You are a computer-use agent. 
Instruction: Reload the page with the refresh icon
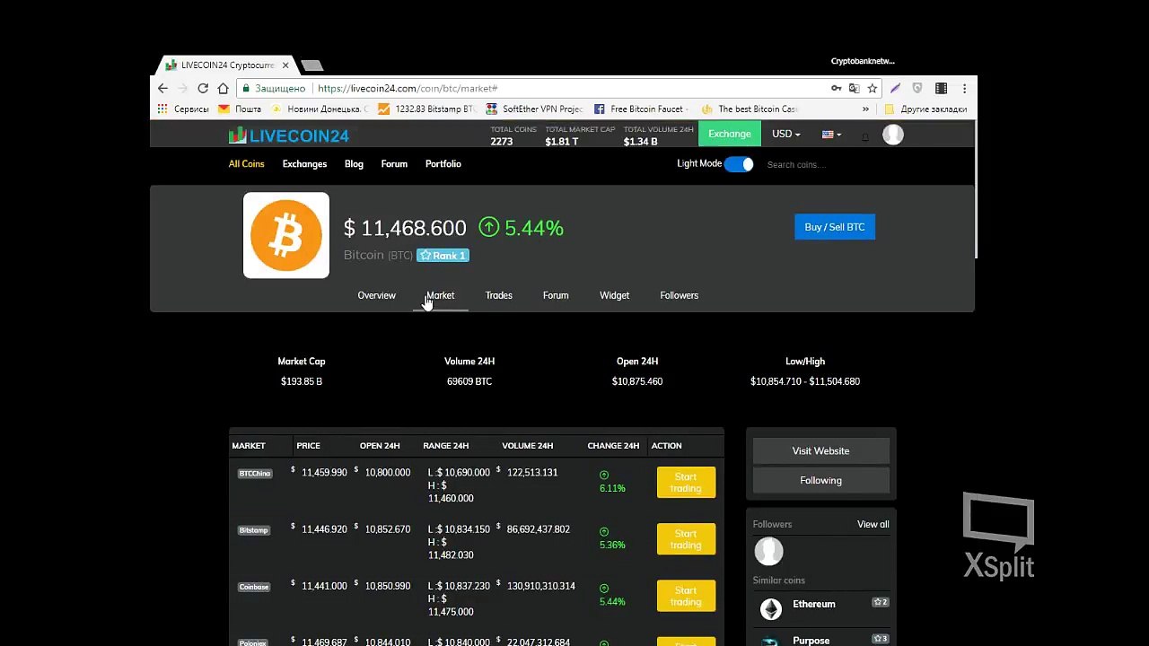[203, 89]
